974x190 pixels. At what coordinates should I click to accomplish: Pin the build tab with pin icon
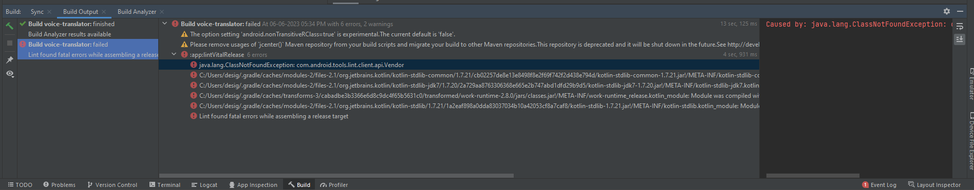click(9, 60)
